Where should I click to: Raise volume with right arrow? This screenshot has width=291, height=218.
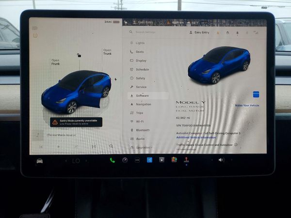(231, 159)
